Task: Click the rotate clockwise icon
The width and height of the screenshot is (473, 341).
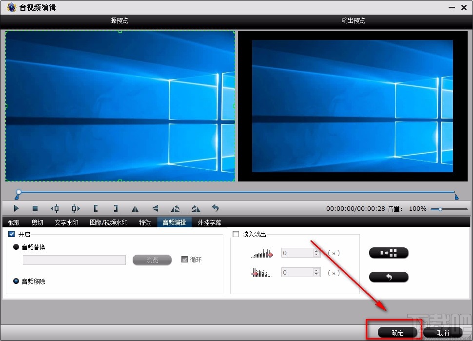Action: pyautogui.click(x=196, y=208)
